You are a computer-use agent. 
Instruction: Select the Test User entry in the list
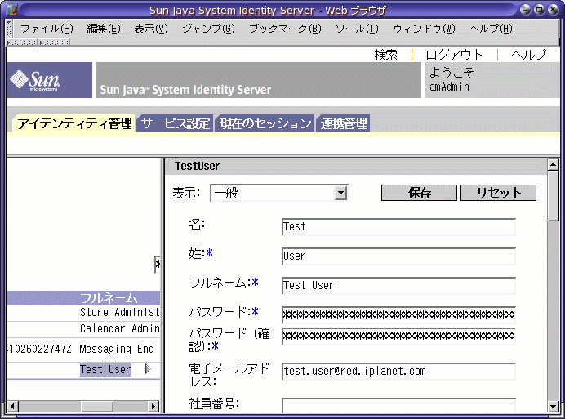pyautogui.click(x=105, y=370)
